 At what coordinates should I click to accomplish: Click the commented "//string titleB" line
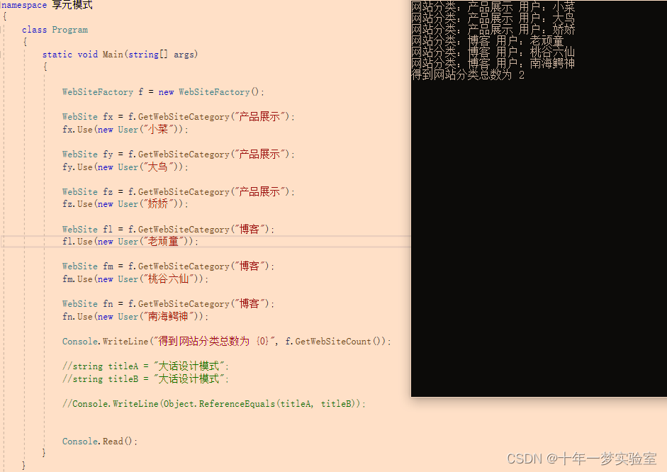pyautogui.click(x=146, y=379)
